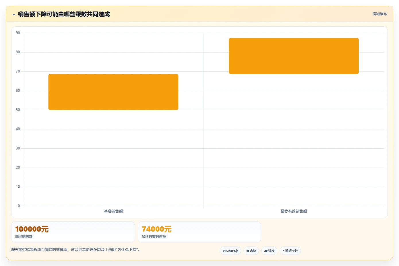Click the y-axis value 50
The image size is (399, 266).
coord(18,110)
